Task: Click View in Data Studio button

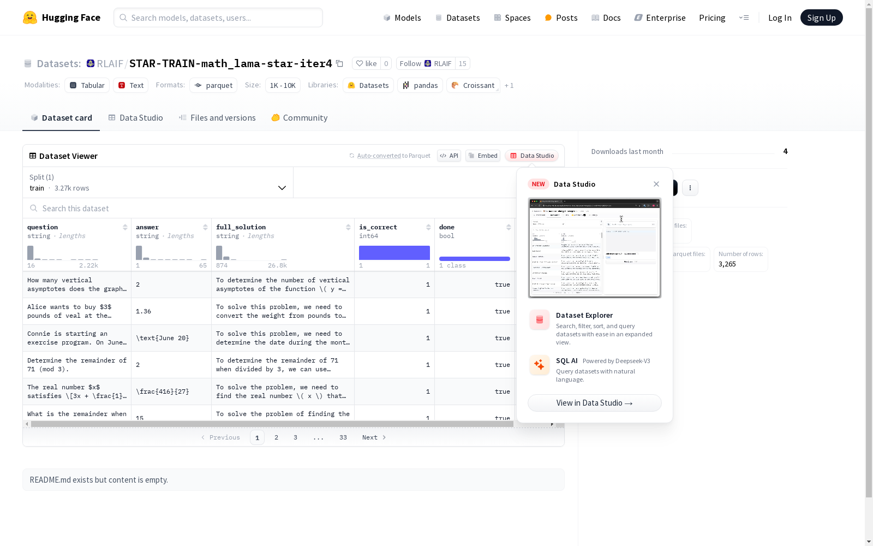Action: tap(595, 403)
